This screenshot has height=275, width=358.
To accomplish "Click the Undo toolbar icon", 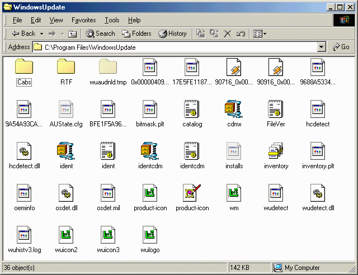I will click(241, 34).
